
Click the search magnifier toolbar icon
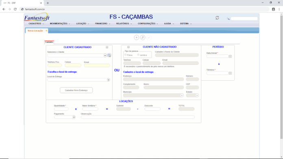(x=143, y=37)
